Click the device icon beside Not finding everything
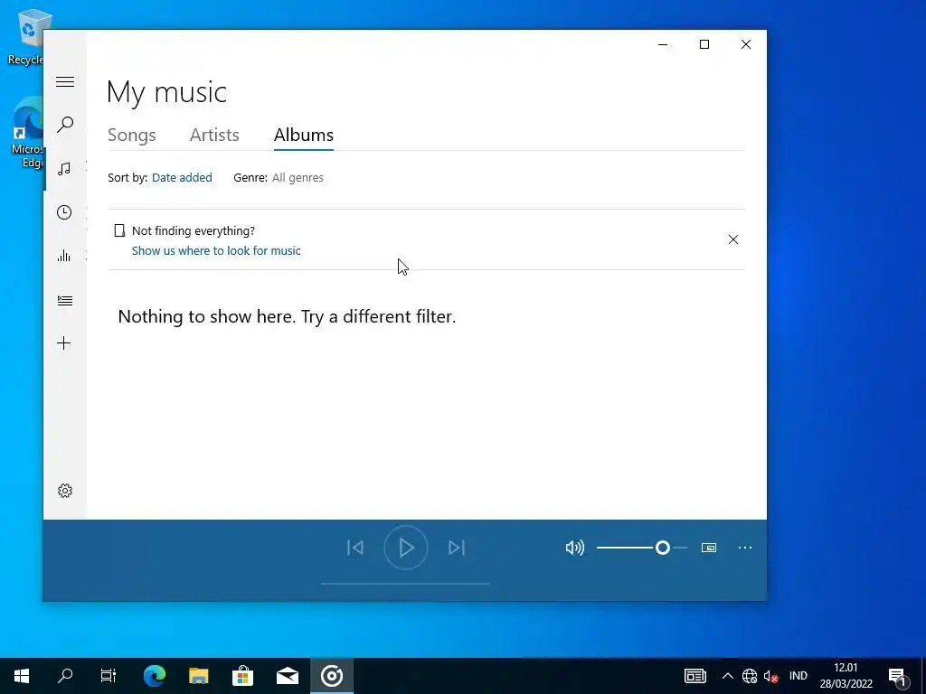The image size is (926, 694). [119, 230]
